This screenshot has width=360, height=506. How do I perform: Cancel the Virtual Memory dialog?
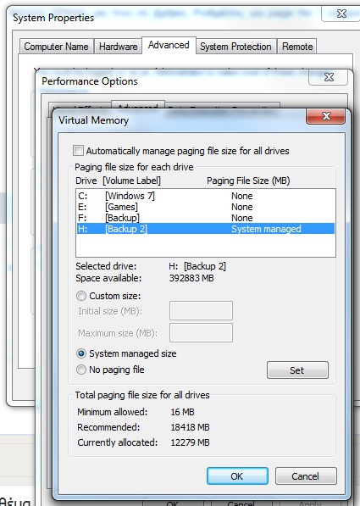click(306, 476)
